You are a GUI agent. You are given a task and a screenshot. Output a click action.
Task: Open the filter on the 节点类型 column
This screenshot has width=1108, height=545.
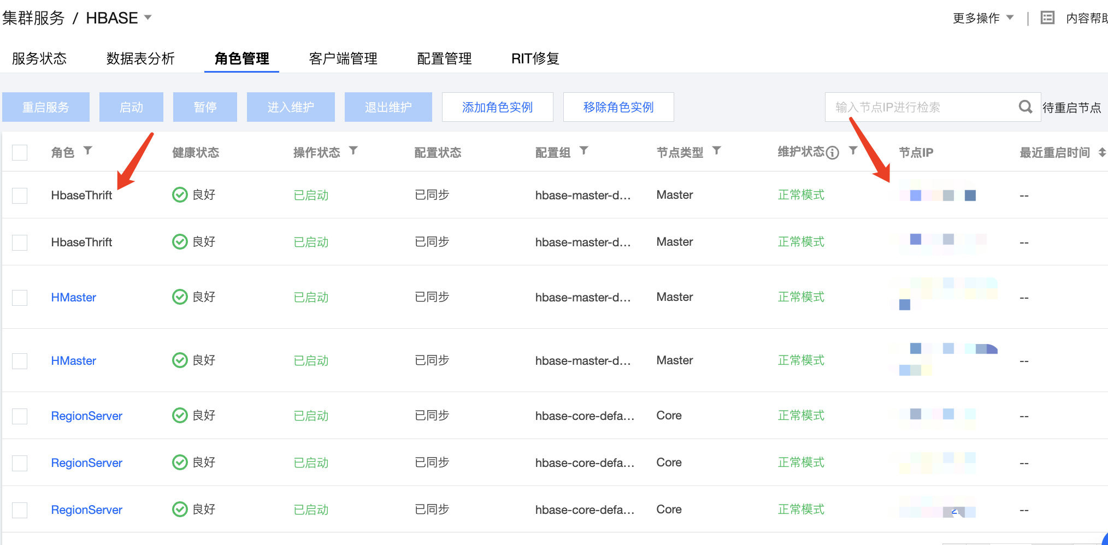tap(717, 151)
